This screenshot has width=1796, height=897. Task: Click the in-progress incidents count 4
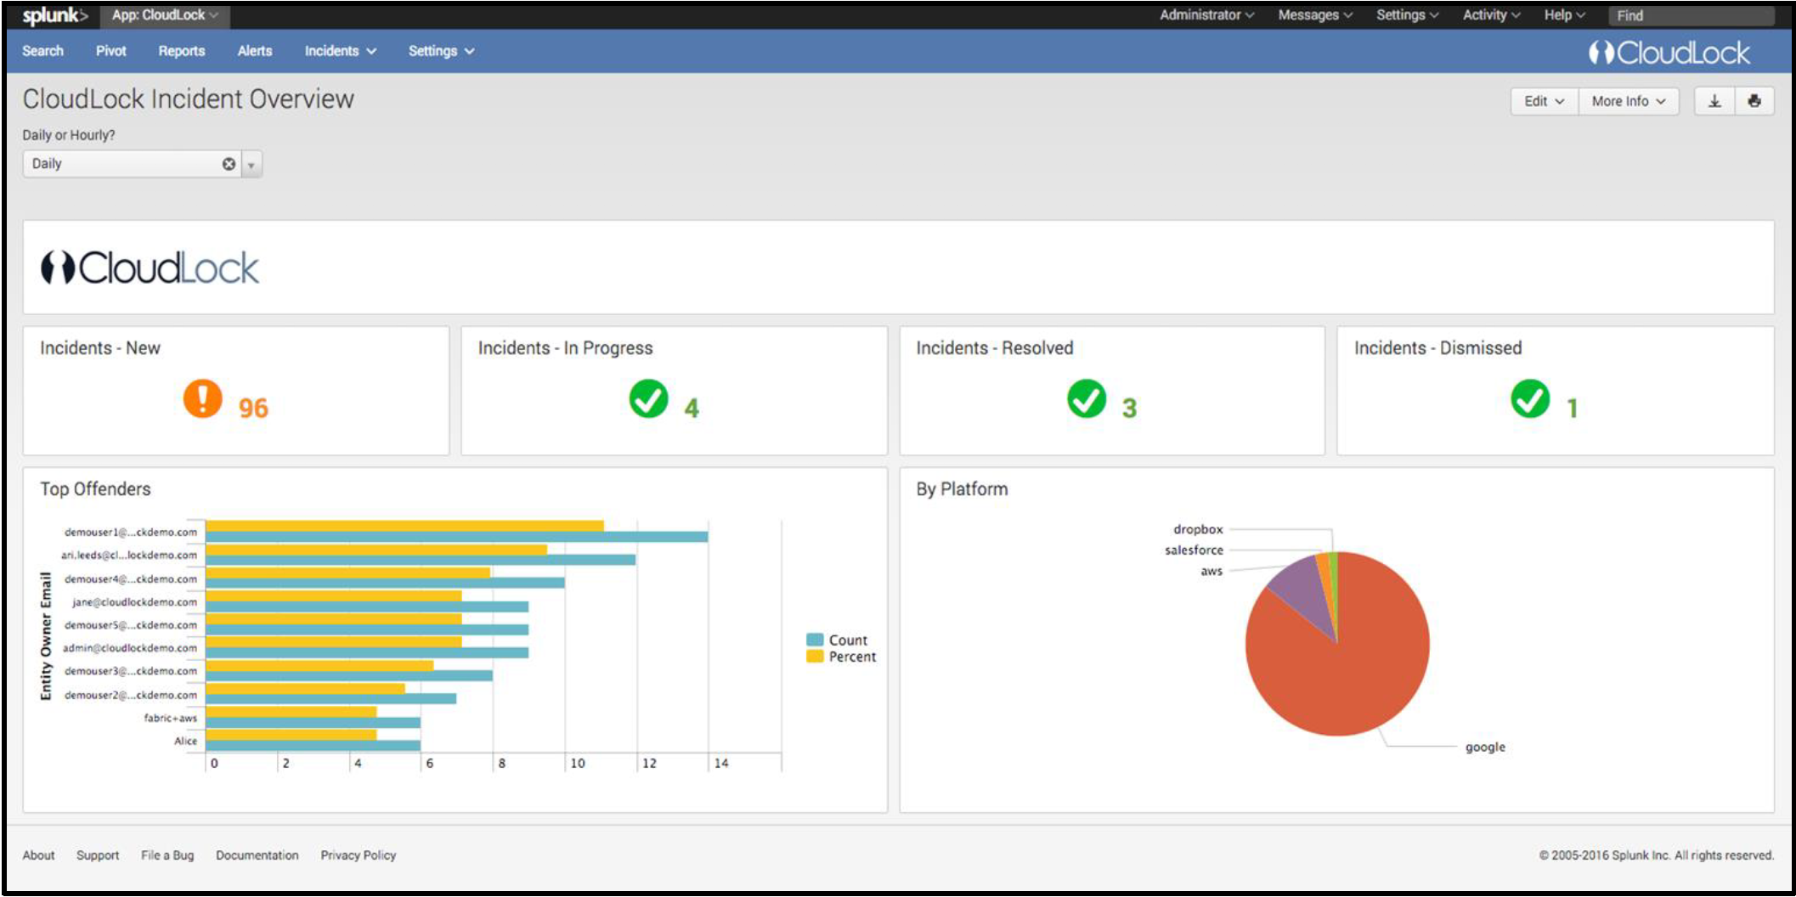point(692,409)
